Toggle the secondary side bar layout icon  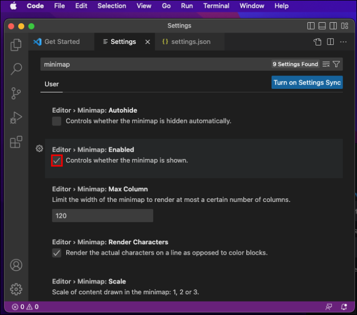click(333, 26)
